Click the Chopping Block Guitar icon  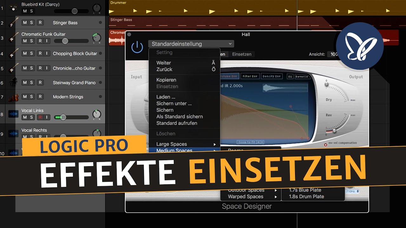pyautogui.click(x=13, y=53)
